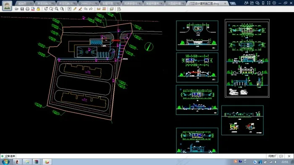294x165 pixels.
Task: Select the text annotation A tool
Action: click(69, 9)
